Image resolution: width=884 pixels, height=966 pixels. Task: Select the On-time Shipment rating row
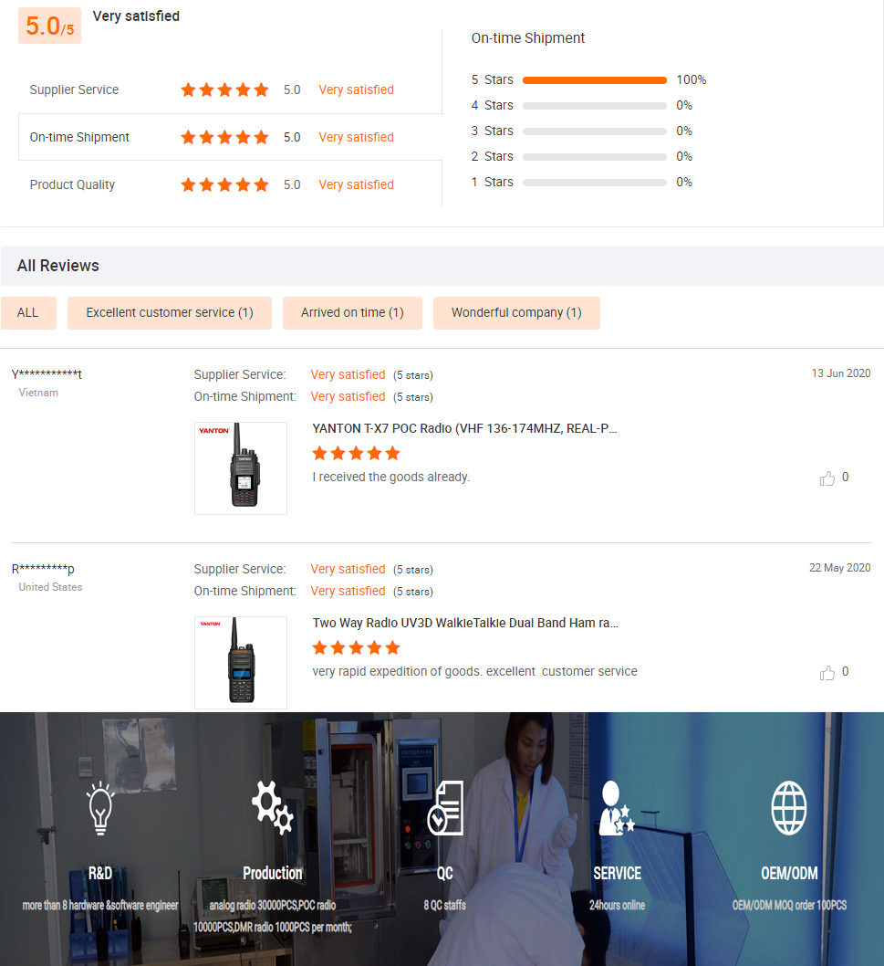point(230,137)
